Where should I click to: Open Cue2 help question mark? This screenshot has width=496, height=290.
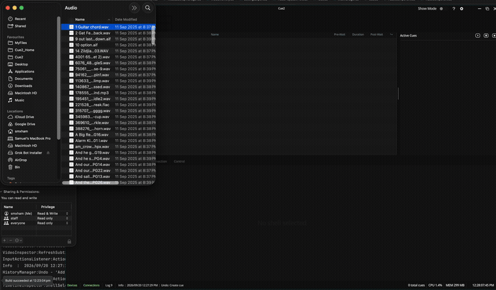point(453,9)
